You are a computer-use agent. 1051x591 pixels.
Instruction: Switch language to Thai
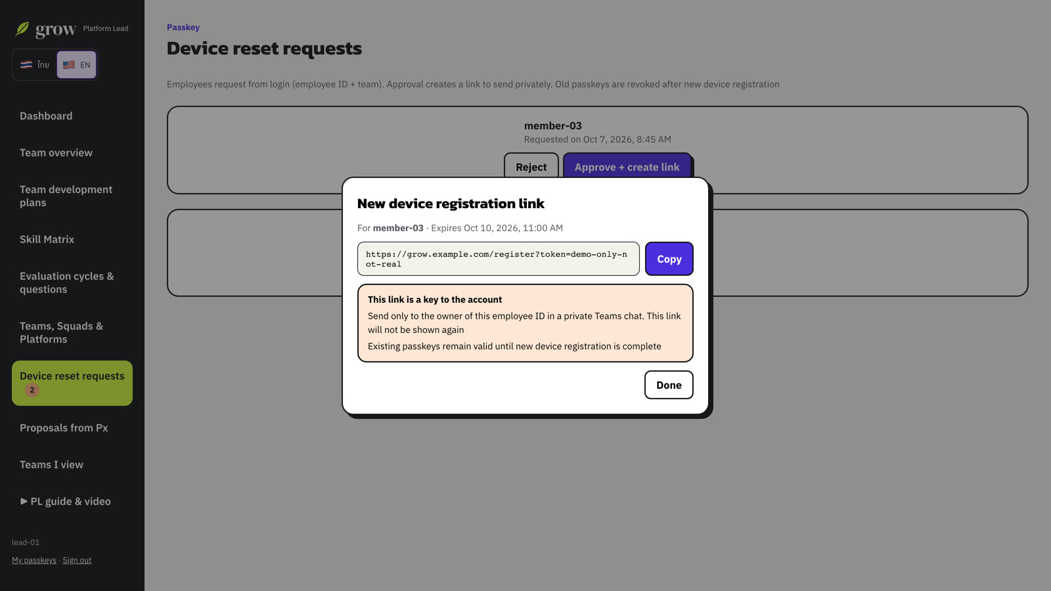(35, 64)
